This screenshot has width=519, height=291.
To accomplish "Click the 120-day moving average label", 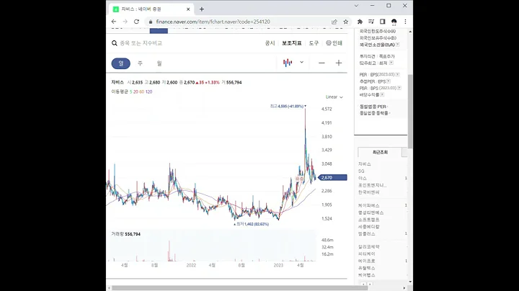I will pos(148,92).
